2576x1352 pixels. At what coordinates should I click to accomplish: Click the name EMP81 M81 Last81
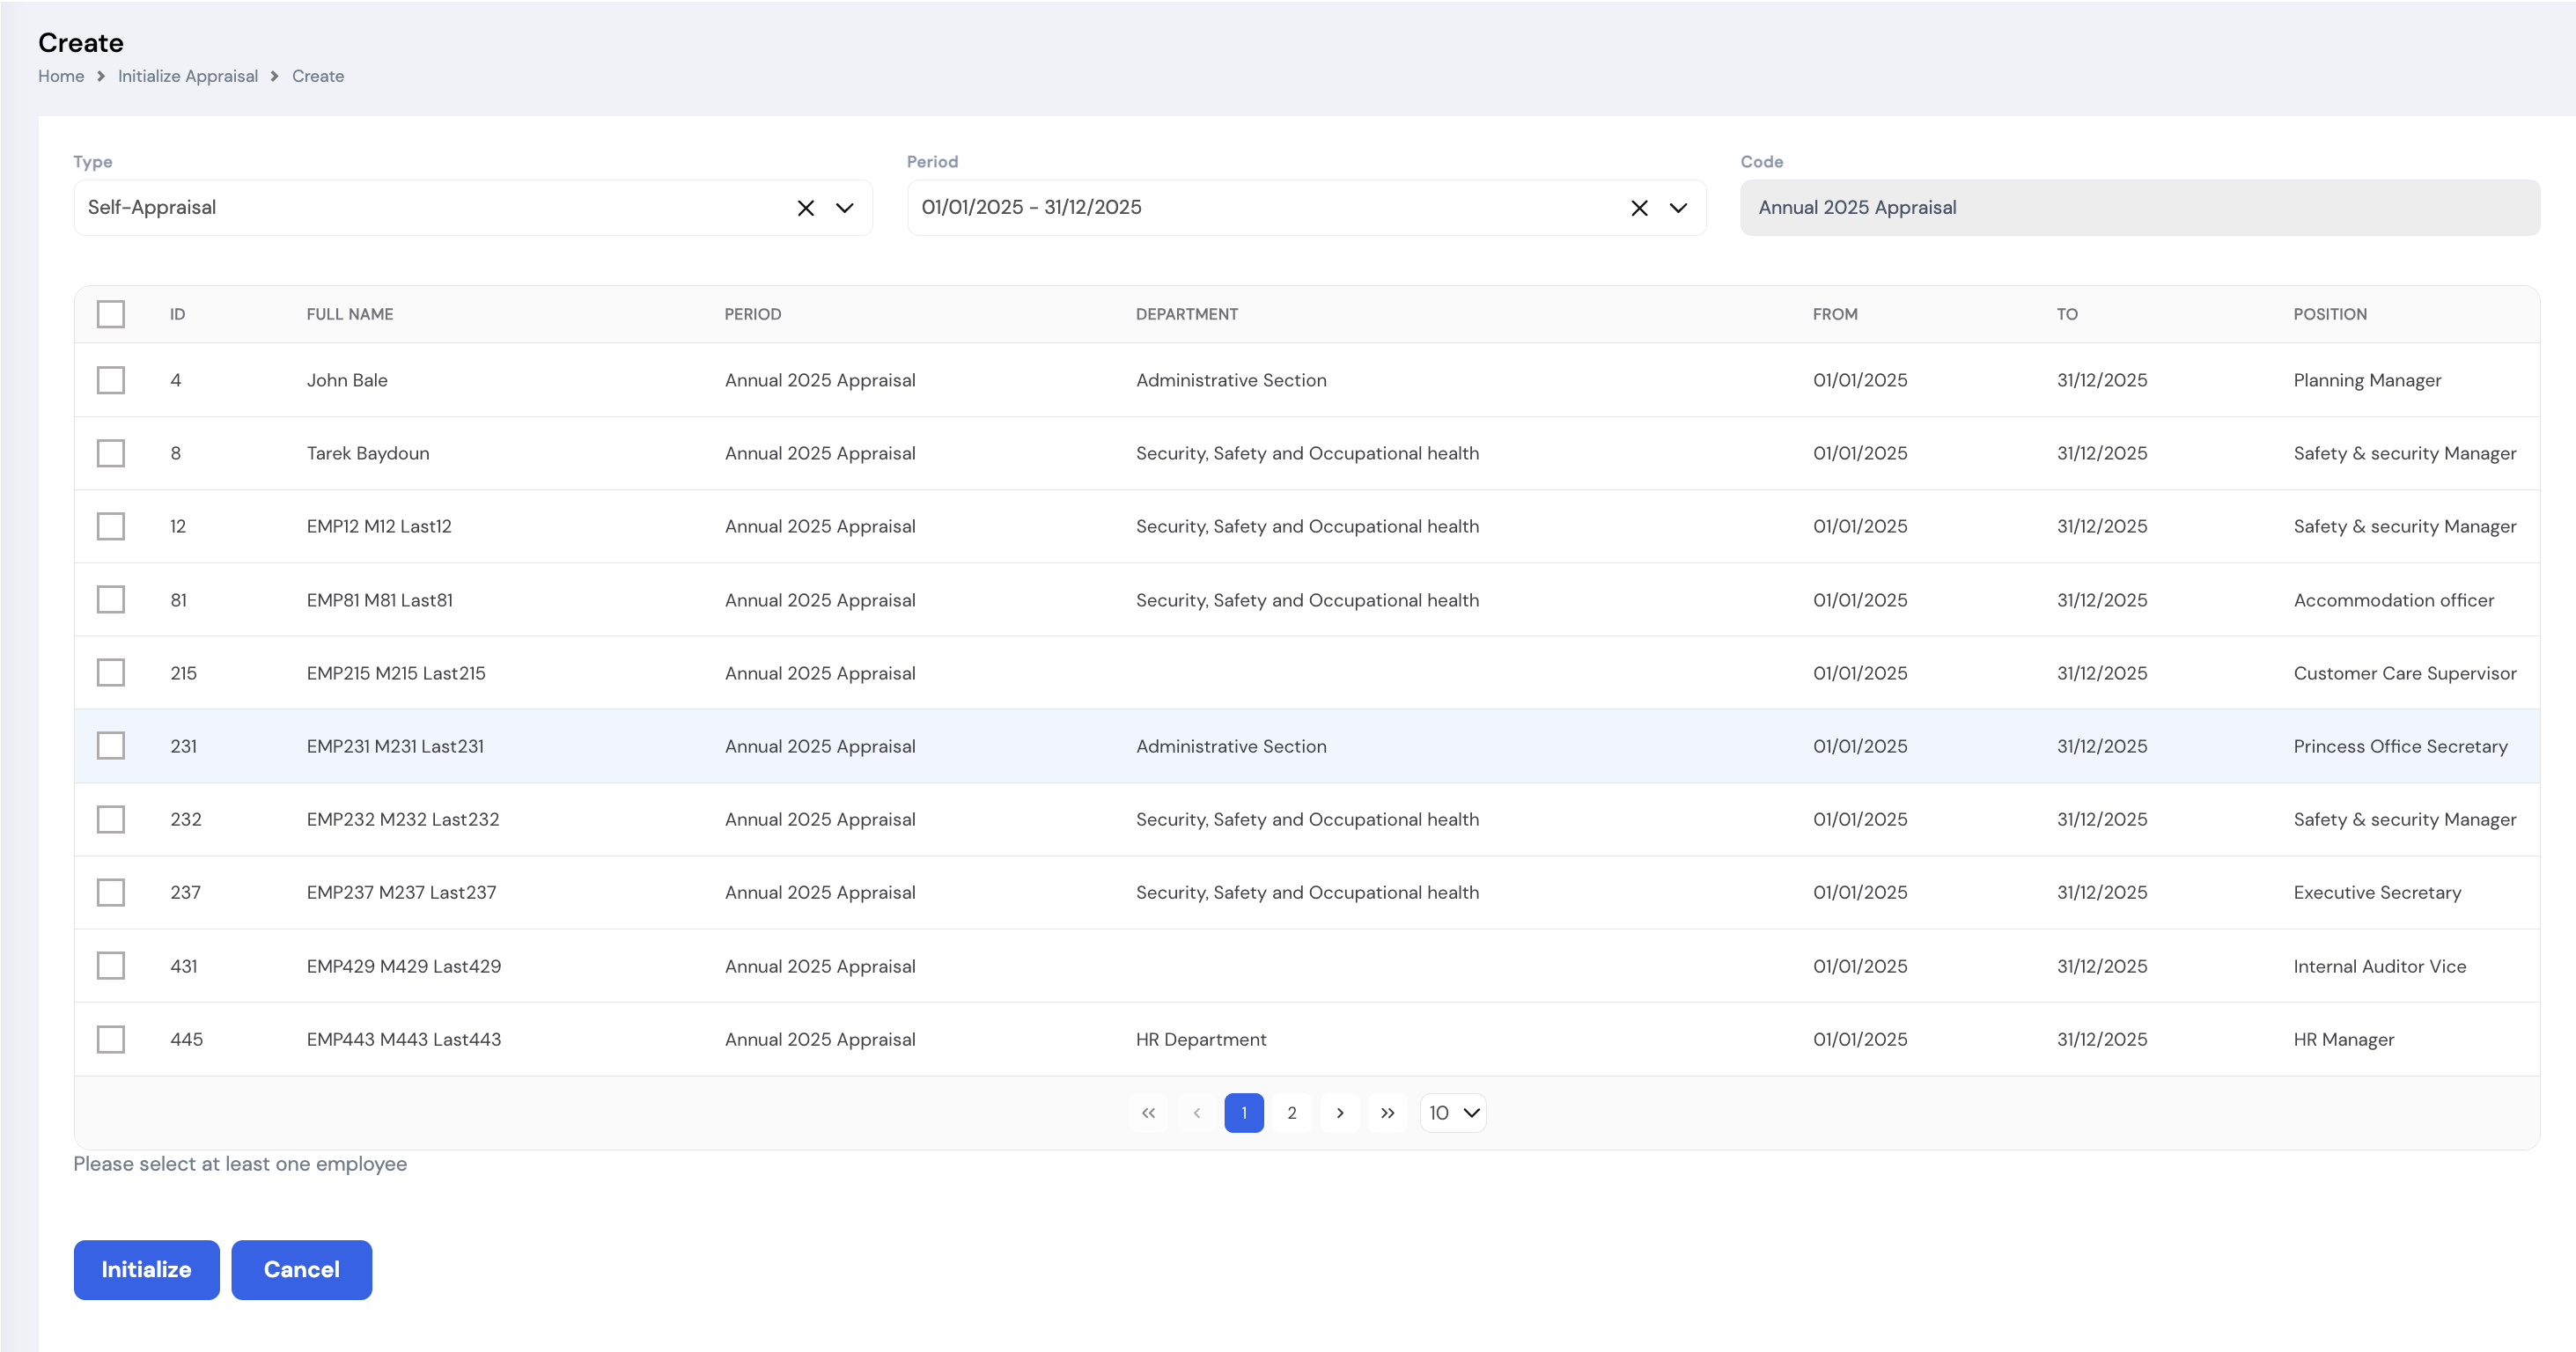[380, 600]
